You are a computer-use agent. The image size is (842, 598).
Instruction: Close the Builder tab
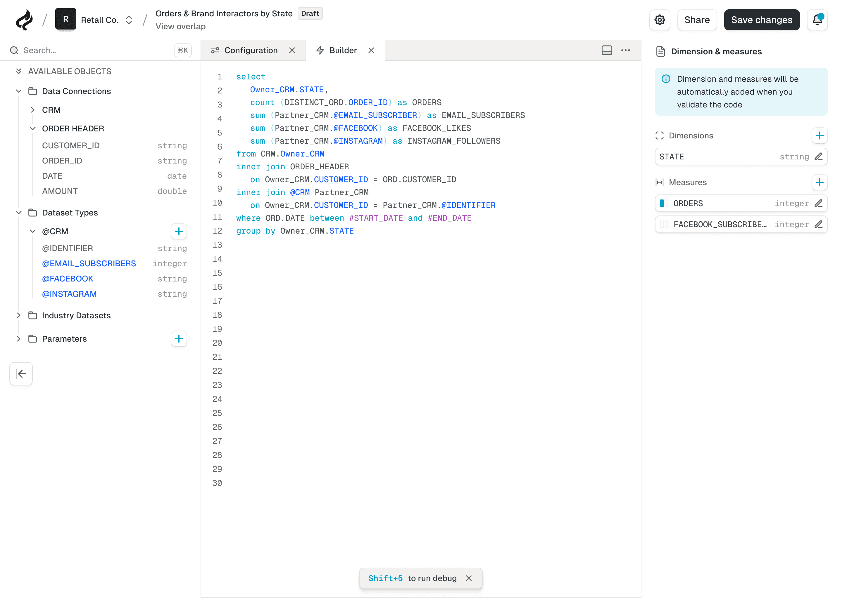coord(371,51)
